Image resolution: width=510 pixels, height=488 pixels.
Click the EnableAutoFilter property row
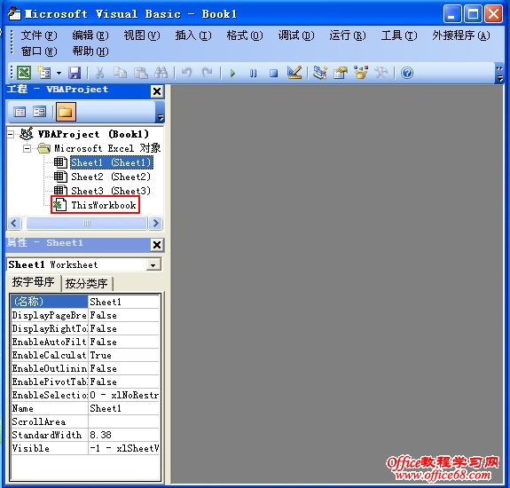(85, 342)
